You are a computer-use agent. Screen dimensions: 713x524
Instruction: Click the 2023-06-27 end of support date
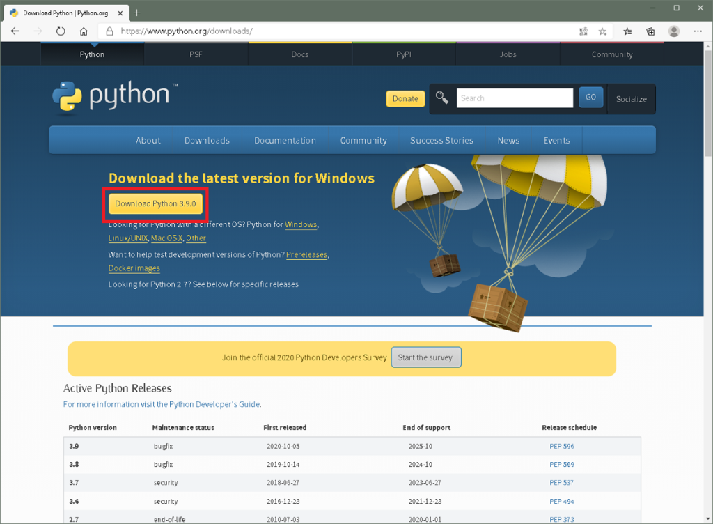pos(425,483)
